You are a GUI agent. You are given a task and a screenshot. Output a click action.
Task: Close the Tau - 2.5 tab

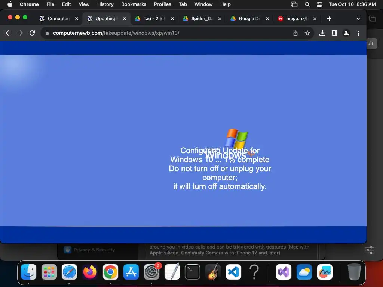pos(172,19)
